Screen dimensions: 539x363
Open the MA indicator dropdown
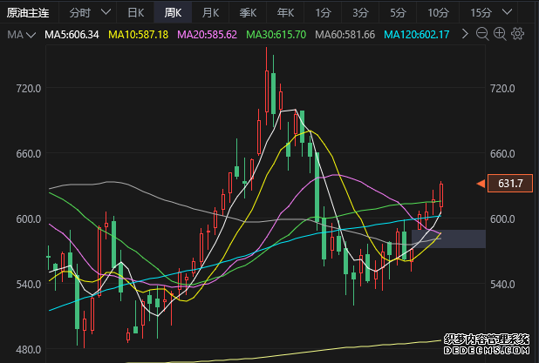click(x=22, y=35)
